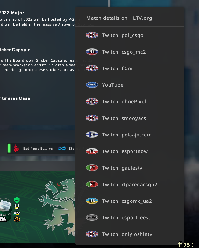Screen dimensions: 199x248
Task: Choose Twitch: fl0m stream
Action: pos(130,68)
